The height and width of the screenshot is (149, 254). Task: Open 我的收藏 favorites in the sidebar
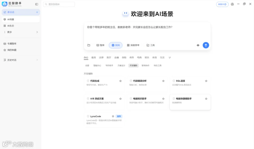click(21, 50)
